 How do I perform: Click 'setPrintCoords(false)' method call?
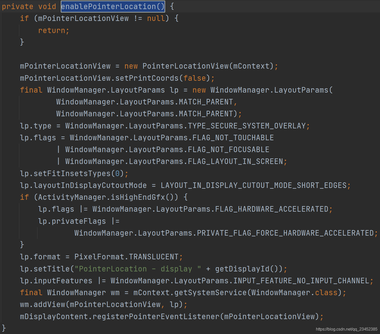click(163, 78)
